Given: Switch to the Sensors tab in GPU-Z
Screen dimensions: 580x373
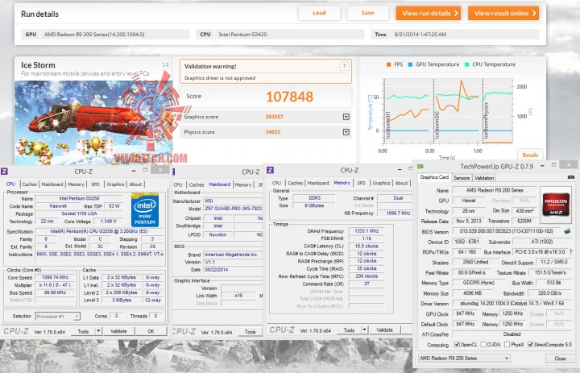Looking at the screenshot, I should pos(462,178).
